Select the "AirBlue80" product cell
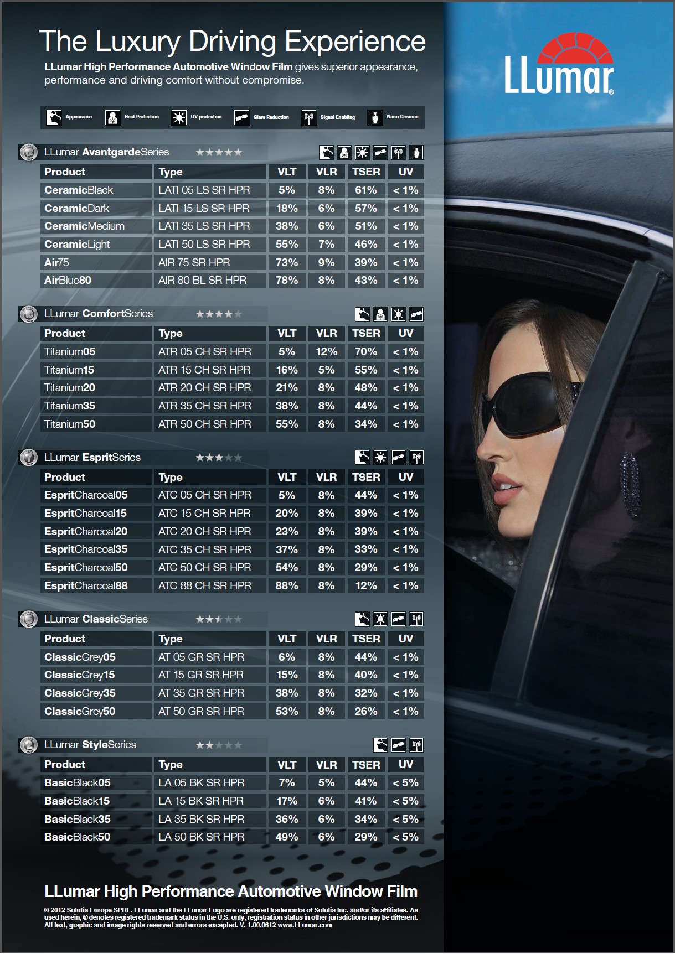675x954 pixels. pyautogui.click(x=96, y=281)
